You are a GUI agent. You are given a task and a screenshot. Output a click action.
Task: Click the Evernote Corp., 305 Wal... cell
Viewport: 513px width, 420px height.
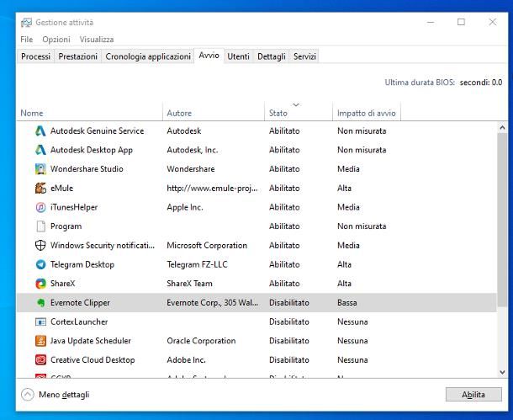click(x=212, y=302)
